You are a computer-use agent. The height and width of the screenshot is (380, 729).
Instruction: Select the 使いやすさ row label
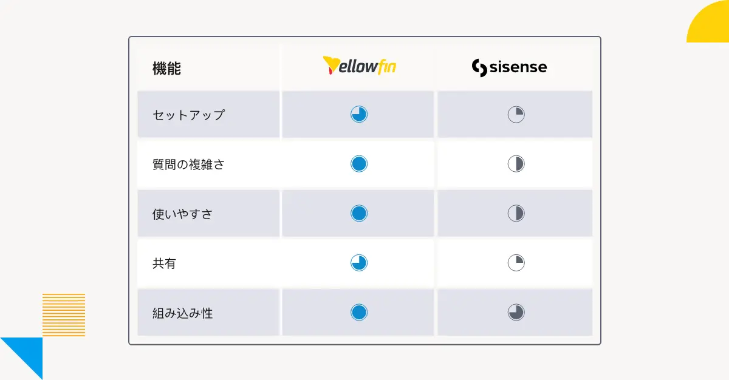coord(182,214)
